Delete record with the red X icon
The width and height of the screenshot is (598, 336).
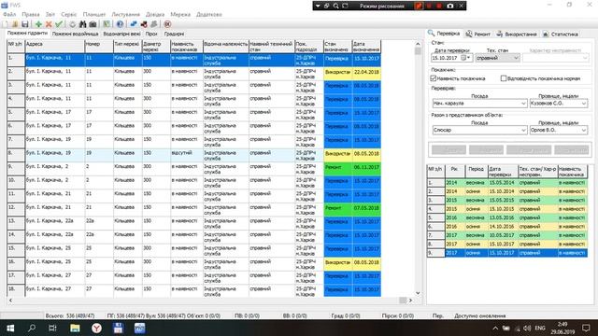pos(49,24)
